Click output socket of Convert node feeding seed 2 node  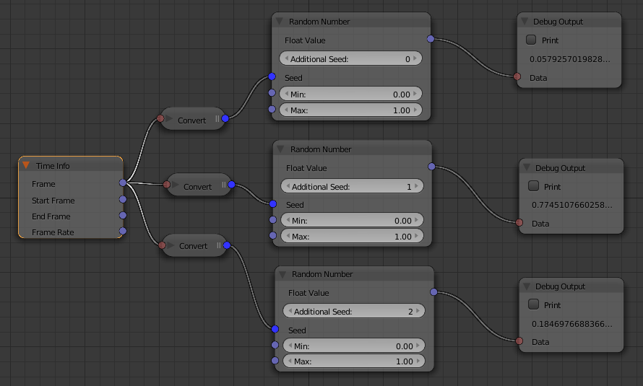227,245
